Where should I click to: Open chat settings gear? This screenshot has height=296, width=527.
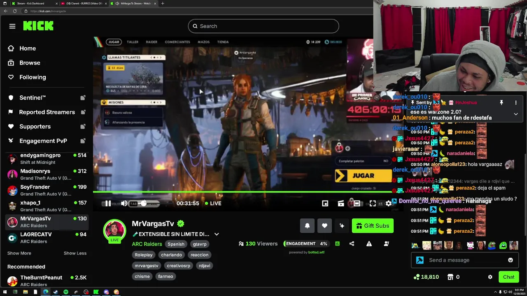[490, 277]
